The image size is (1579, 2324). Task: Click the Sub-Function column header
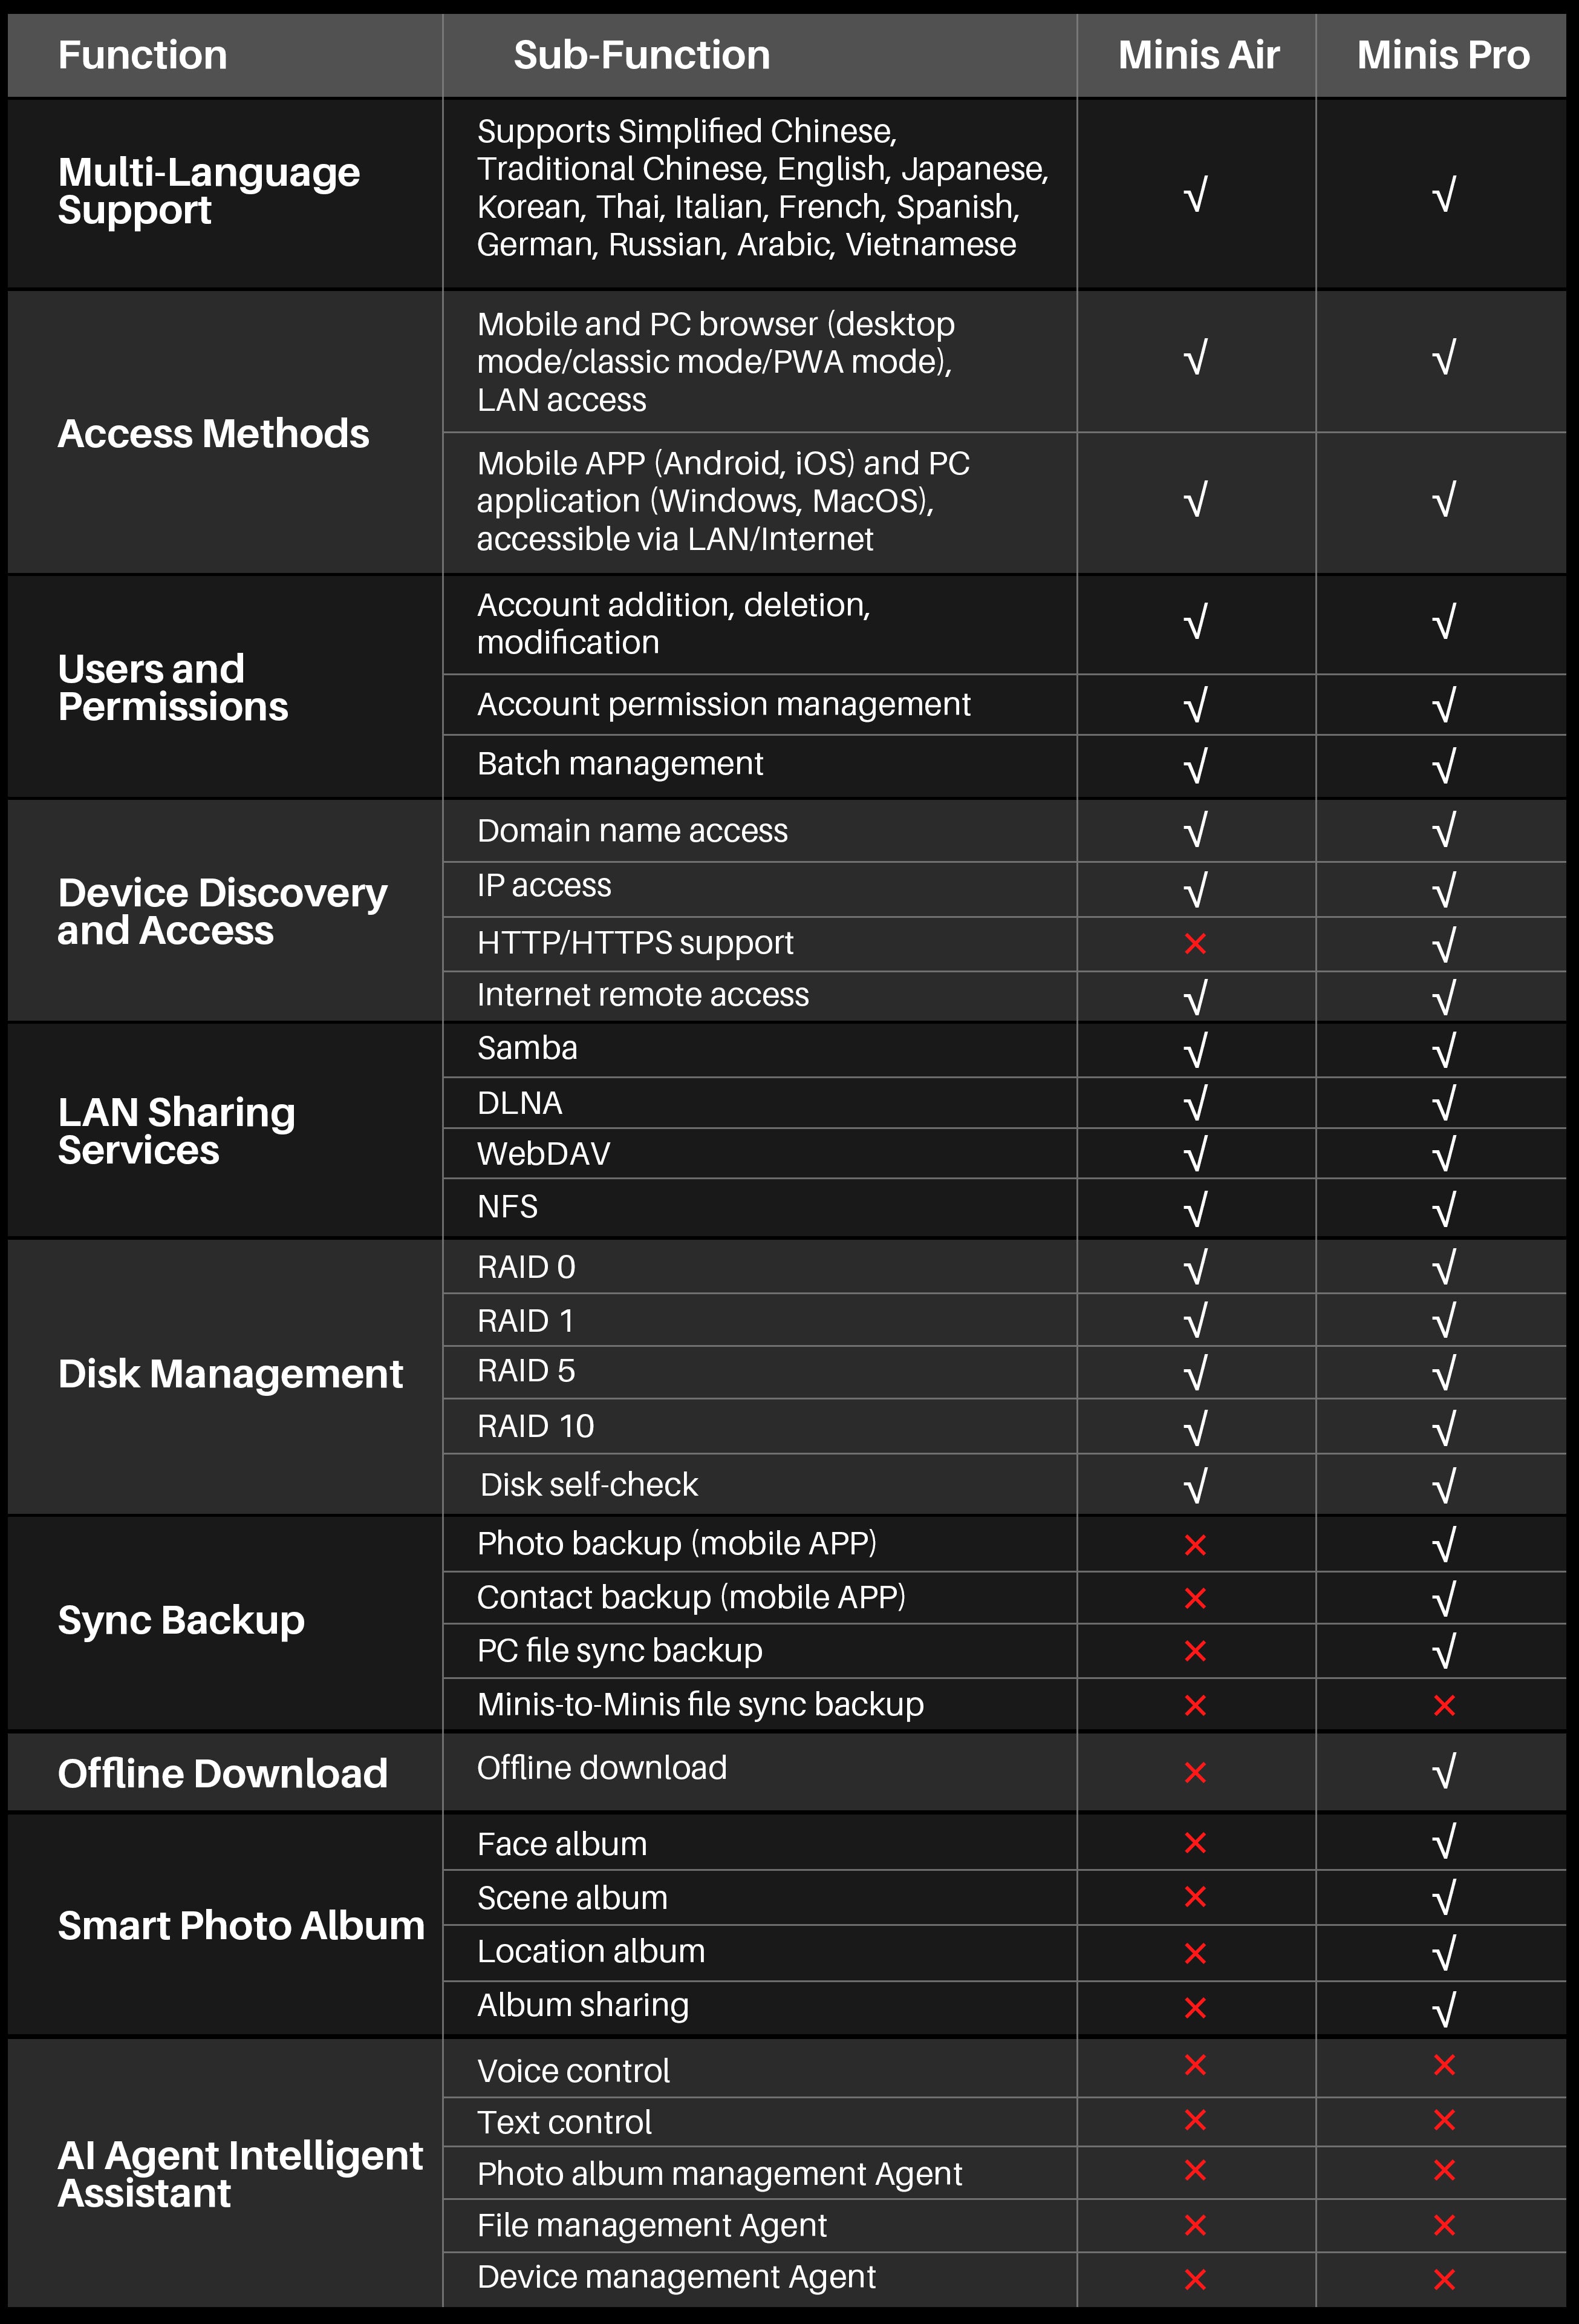(642, 55)
